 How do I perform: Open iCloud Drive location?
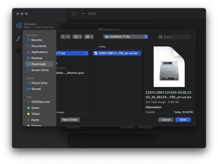pyautogui.click(x=39, y=83)
